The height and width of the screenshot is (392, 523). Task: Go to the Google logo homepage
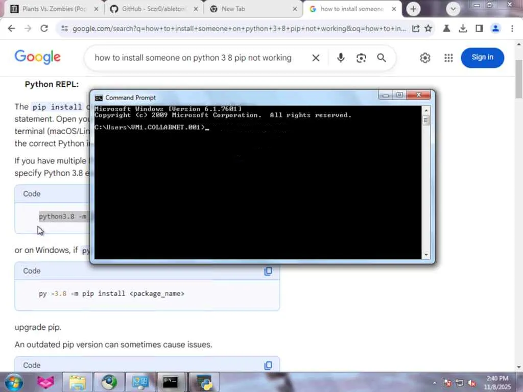[38, 57]
